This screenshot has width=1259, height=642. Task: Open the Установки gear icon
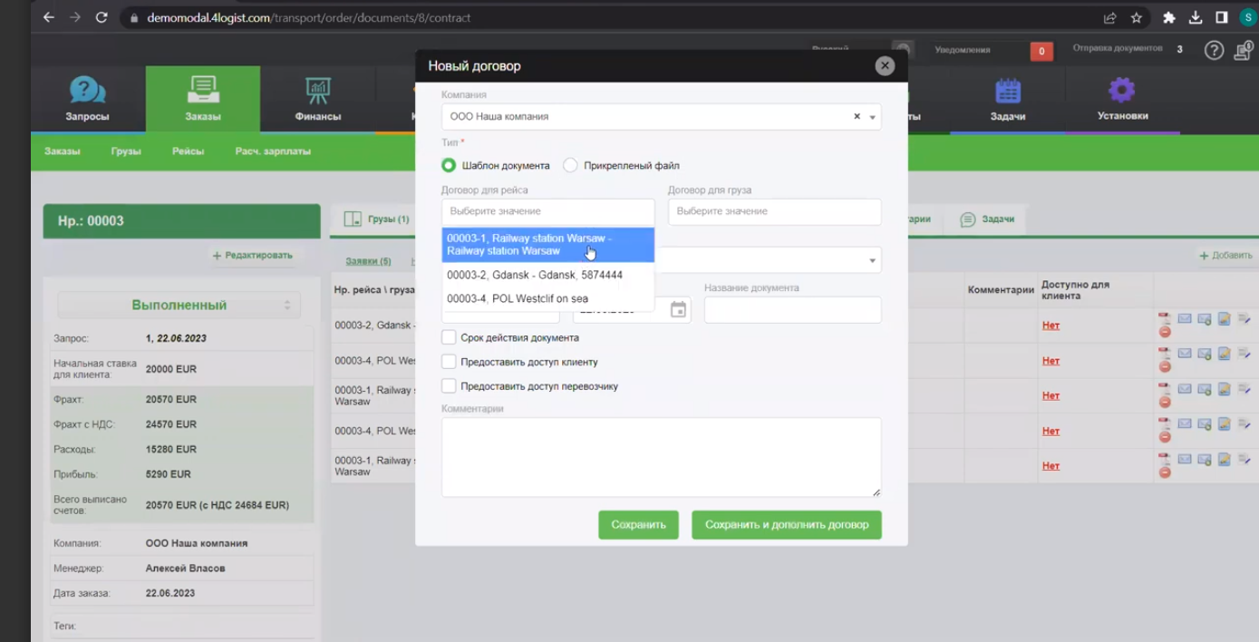[x=1122, y=90]
